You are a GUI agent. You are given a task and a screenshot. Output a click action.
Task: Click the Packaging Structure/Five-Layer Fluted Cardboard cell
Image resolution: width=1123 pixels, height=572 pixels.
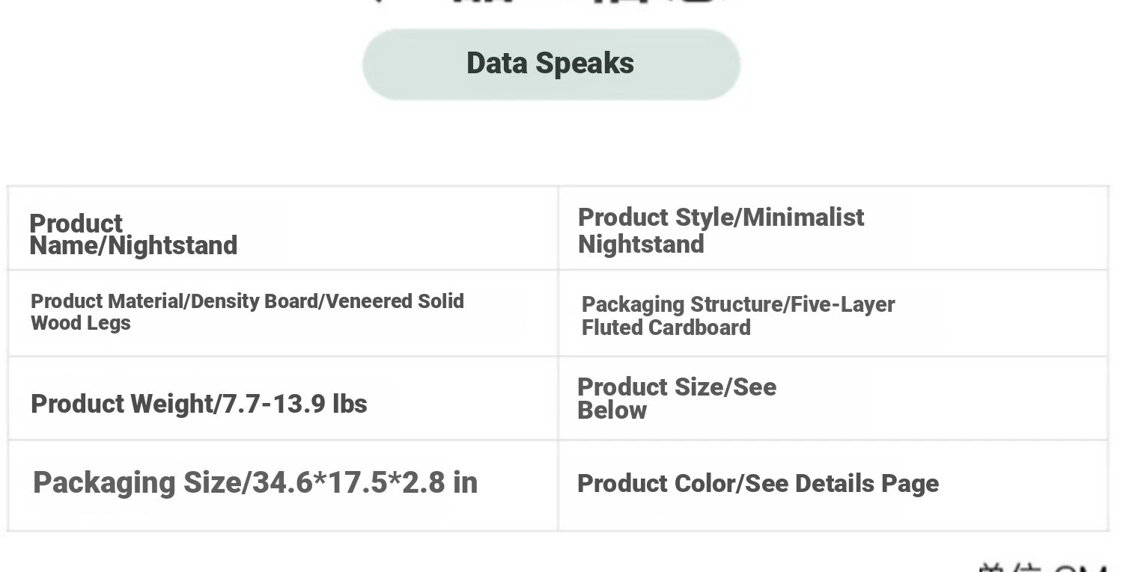(833, 313)
